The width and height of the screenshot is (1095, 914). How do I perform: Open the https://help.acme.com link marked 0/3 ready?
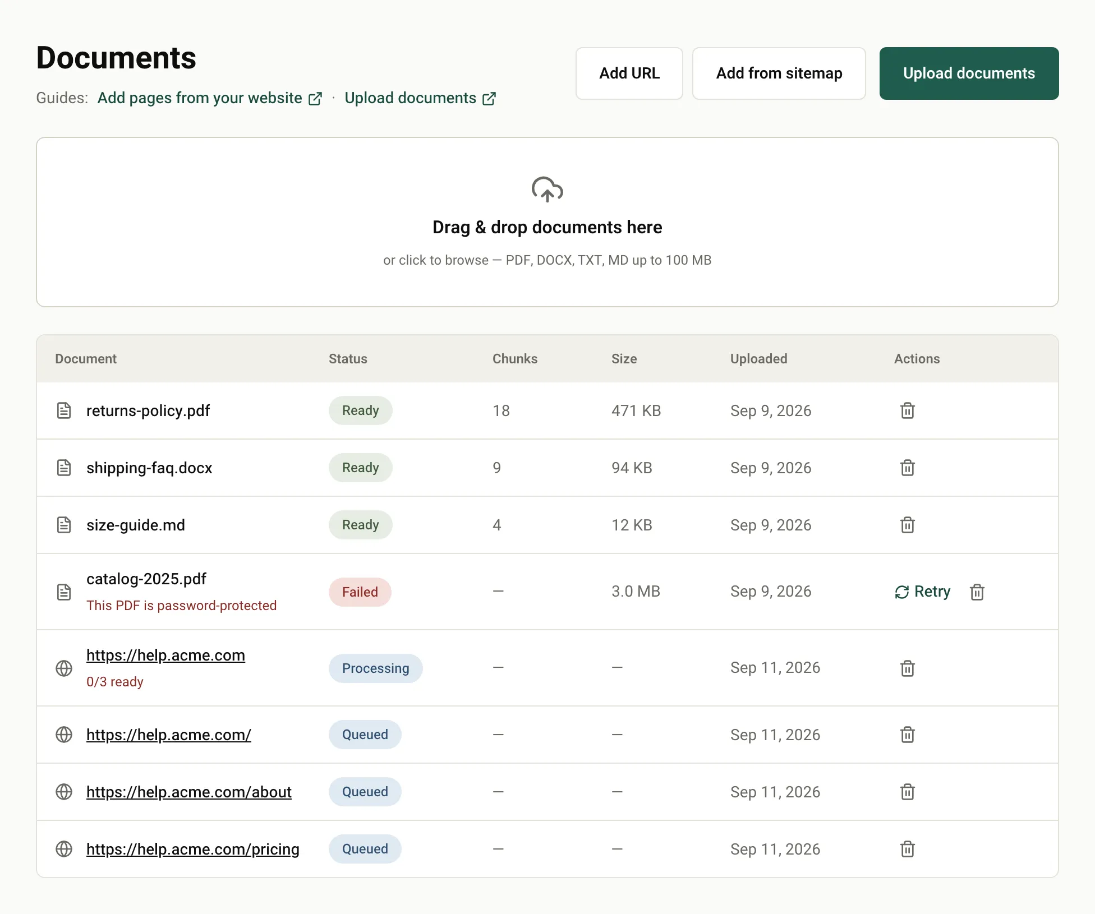pos(165,655)
